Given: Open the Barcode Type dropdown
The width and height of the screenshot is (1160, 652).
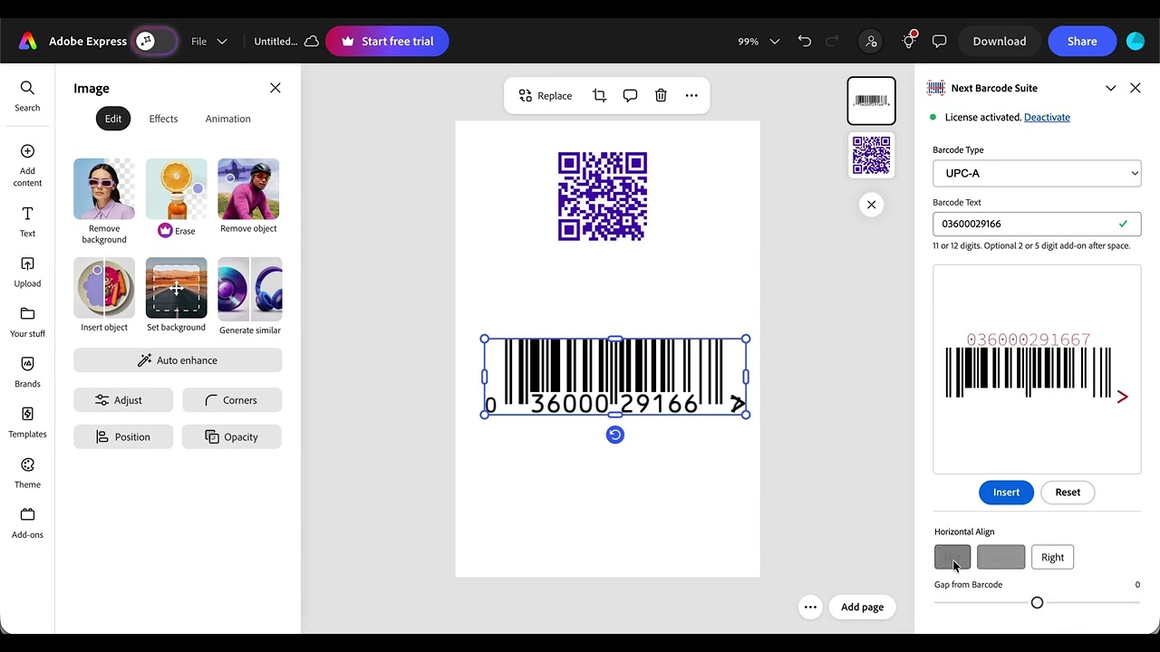Looking at the screenshot, I should tap(1037, 173).
